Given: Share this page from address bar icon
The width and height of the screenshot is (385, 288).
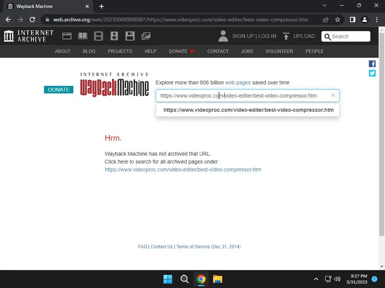Looking at the screenshot, I should pos(326,19).
